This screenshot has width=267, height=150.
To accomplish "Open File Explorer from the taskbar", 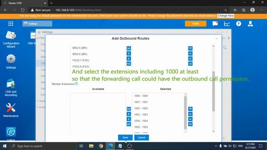I will (x=91, y=146).
